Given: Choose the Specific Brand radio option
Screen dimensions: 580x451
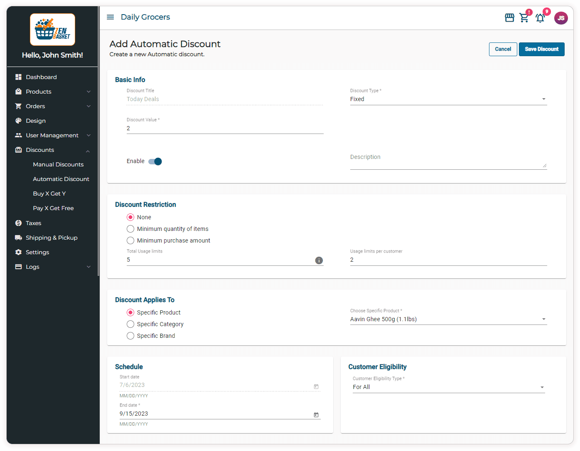Looking at the screenshot, I should click(130, 336).
